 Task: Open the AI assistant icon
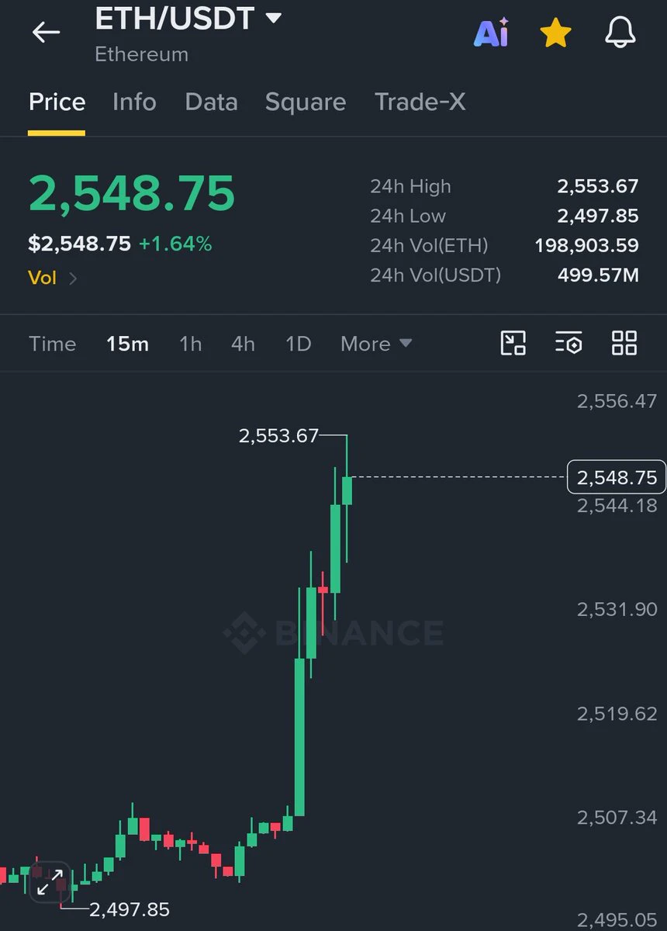pyautogui.click(x=492, y=33)
